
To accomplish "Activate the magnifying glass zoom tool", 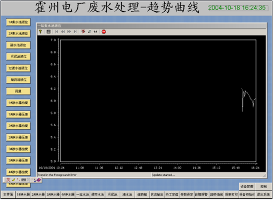I will tap(90, 32).
